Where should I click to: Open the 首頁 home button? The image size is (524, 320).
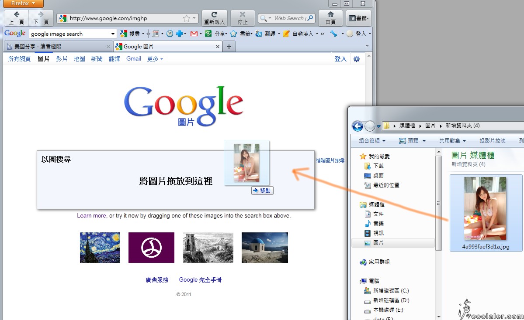click(x=330, y=18)
